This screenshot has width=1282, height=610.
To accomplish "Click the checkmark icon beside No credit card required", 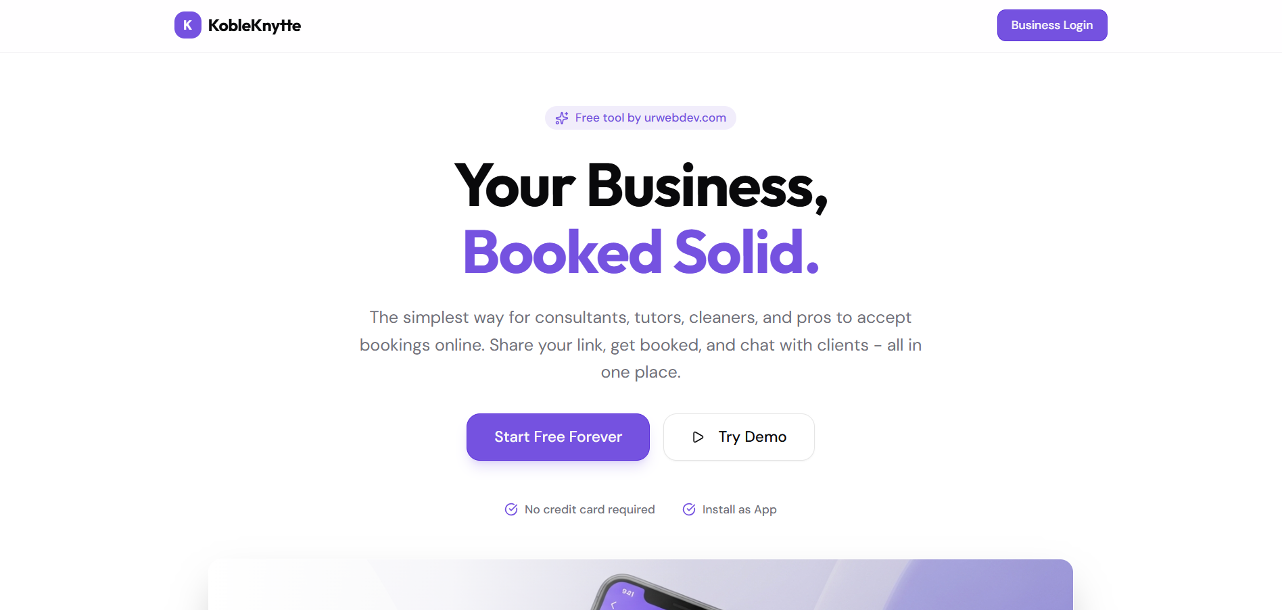I will click(511, 509).
